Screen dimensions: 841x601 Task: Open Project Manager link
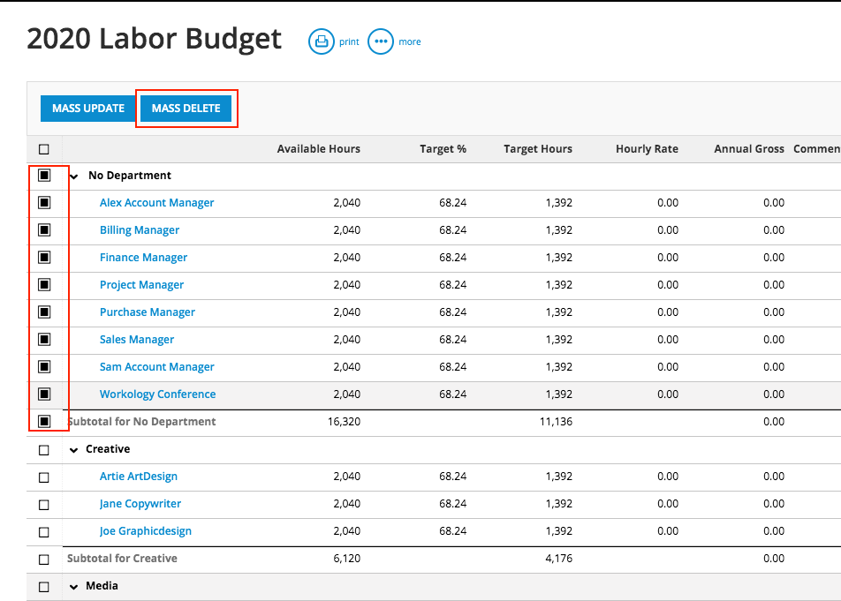point(141,285)
